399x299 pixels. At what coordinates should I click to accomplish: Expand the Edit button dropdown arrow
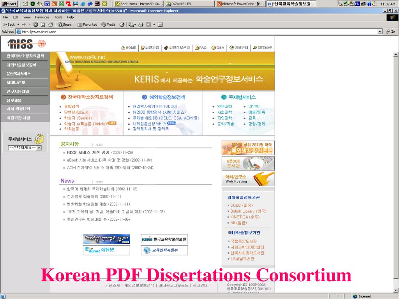tap(154, 25)
